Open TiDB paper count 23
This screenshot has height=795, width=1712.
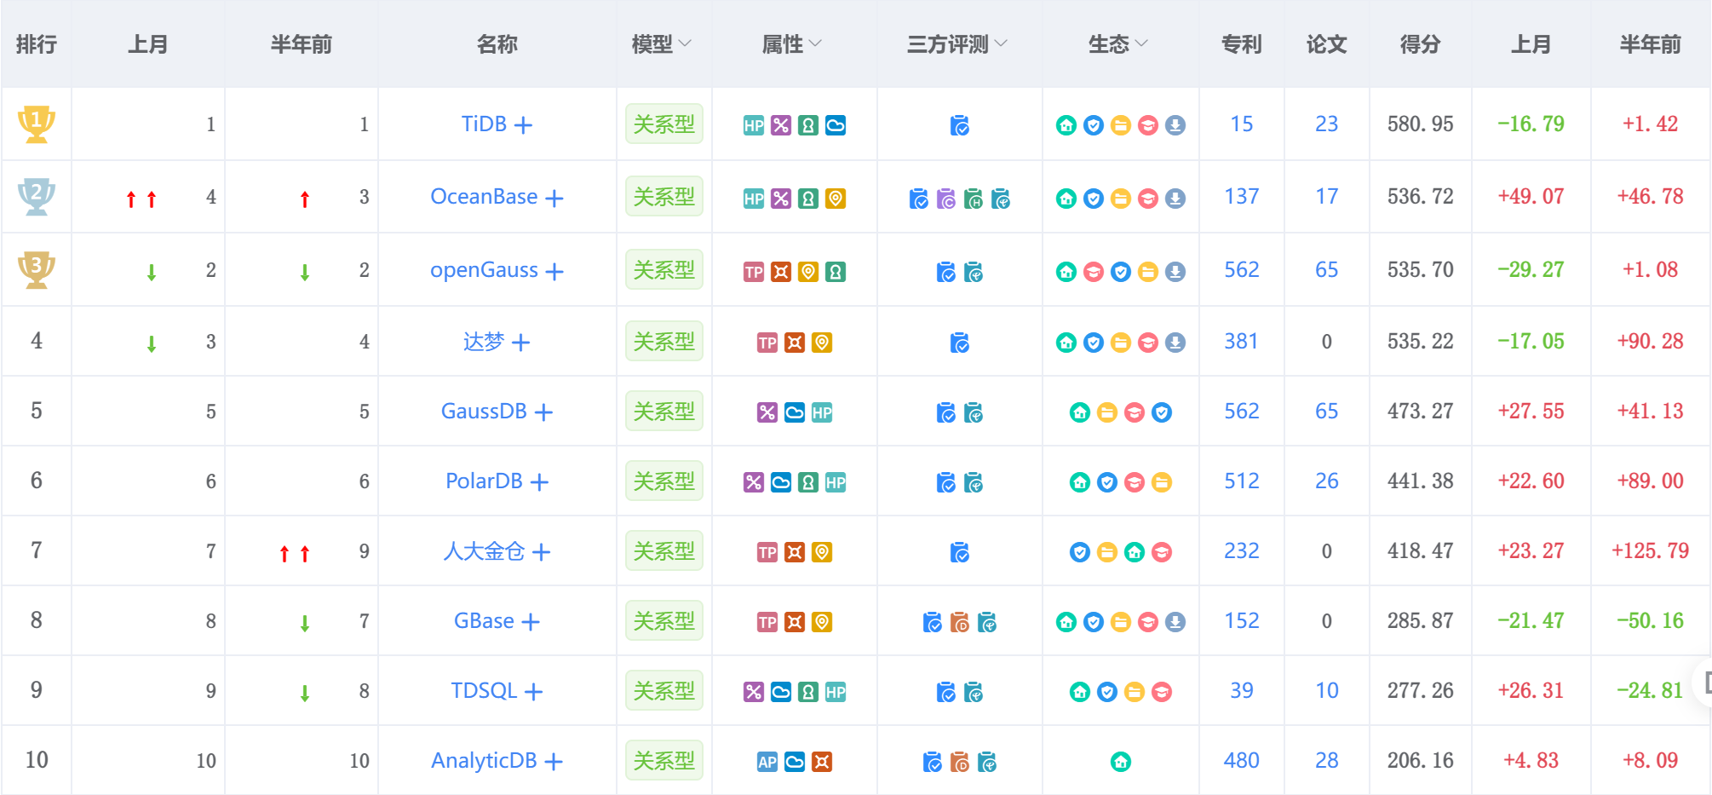(x=1327, y=124)
